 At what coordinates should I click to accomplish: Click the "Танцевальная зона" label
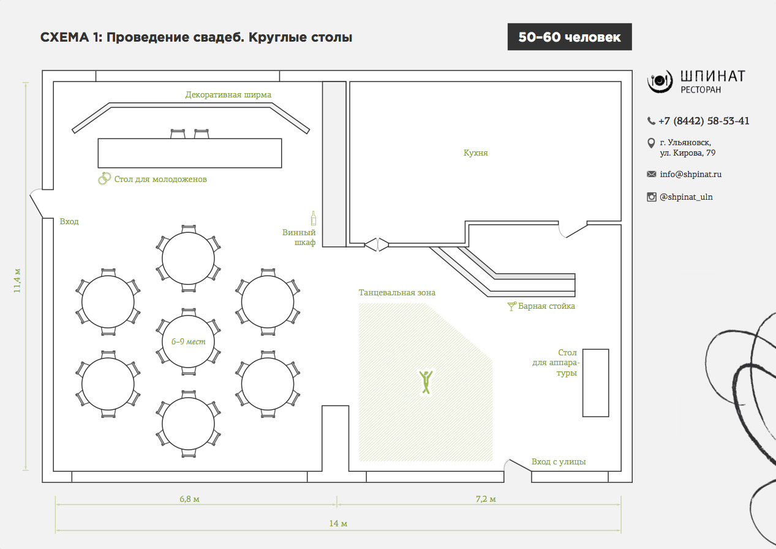(x=397, y=292)
